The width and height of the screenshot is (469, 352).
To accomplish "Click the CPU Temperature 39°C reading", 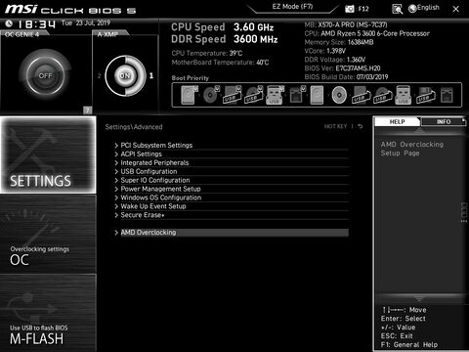I will click(x=207, y=53).
